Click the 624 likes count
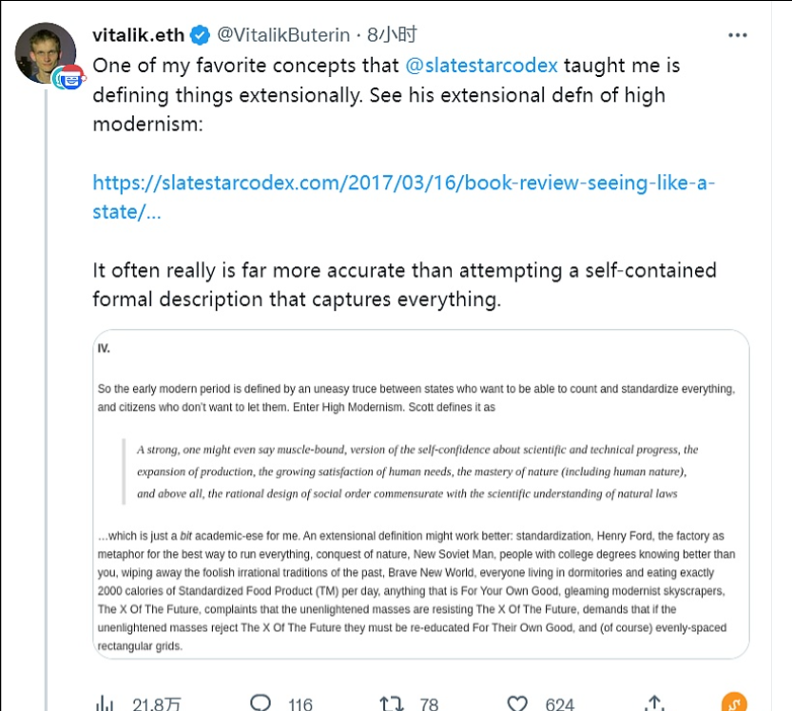 point(560,704)
